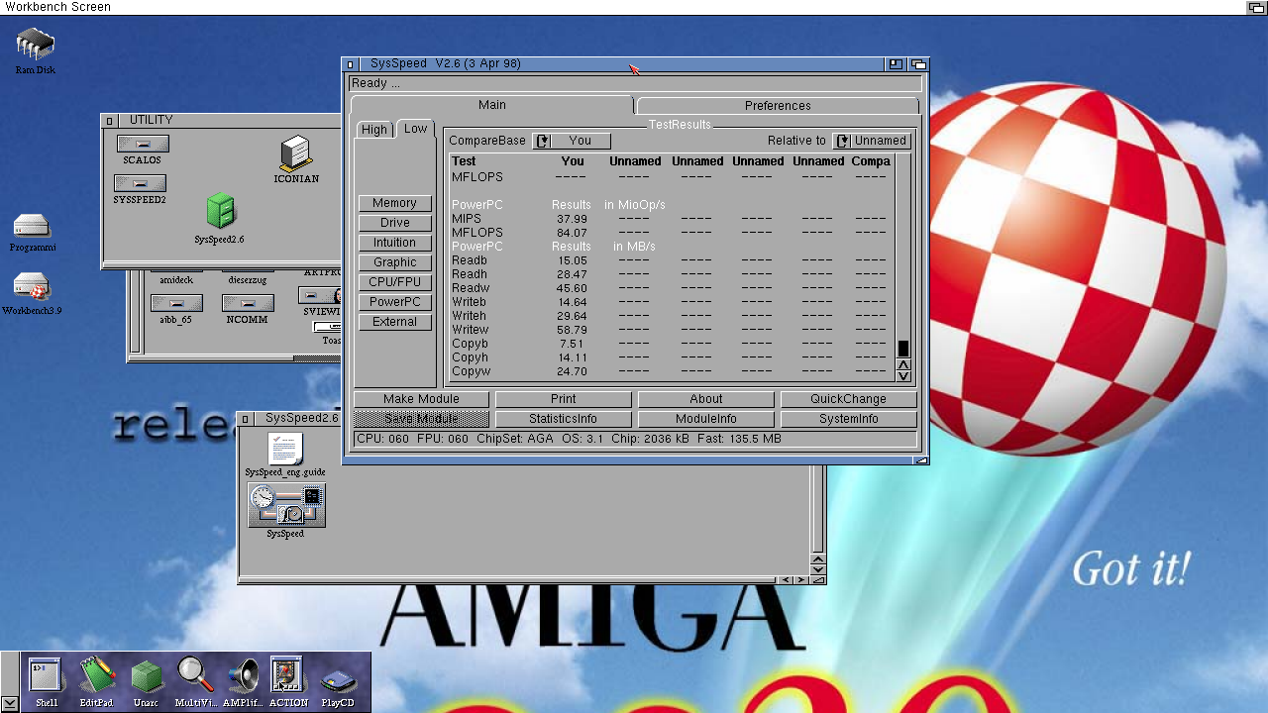The height and width of the screenshot is (713, 1268).
Task: Click the 'Test' column header
Action: click(464, 161)
